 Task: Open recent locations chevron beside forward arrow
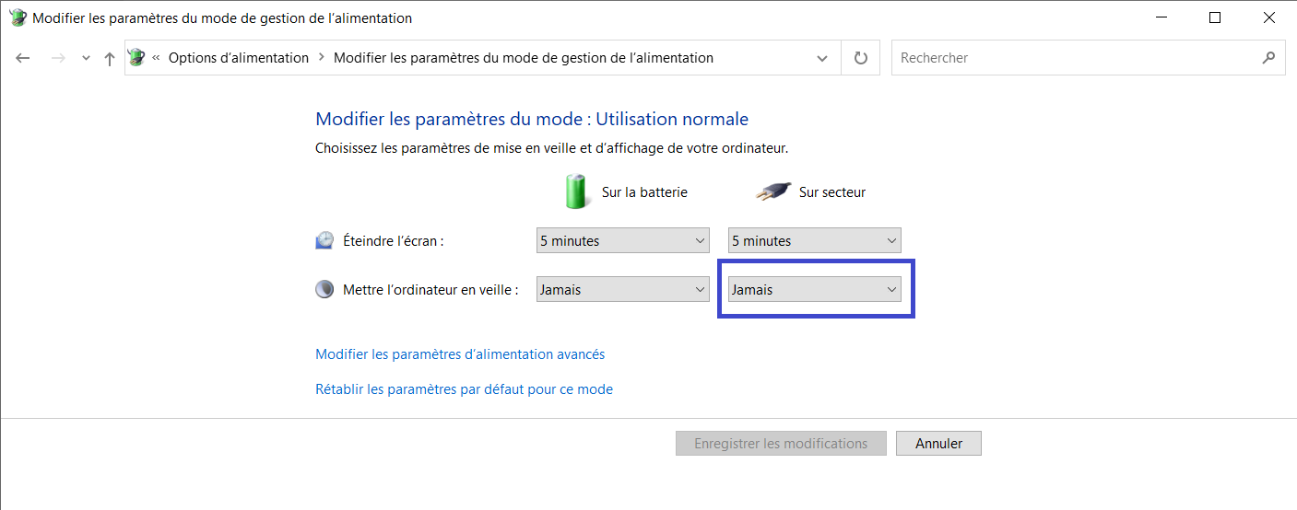coord(86,58)
